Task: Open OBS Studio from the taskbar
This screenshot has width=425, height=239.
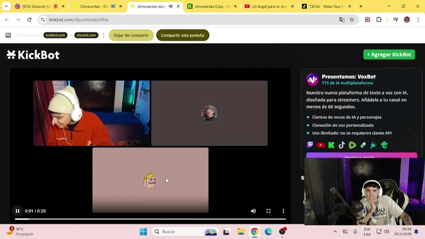Action: tap(282, 232)
